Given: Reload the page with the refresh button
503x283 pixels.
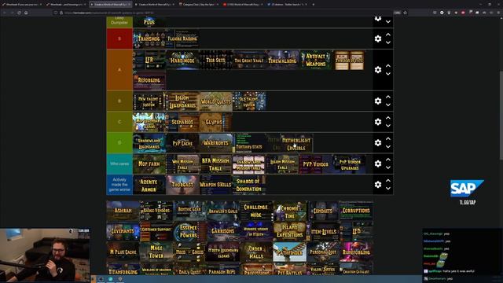Looking at the screenshot, I should [19, 13].
